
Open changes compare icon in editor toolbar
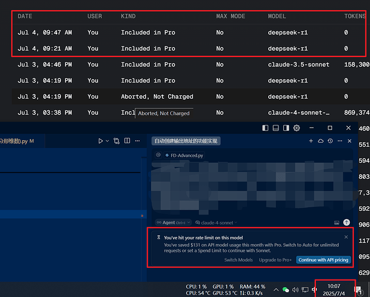coord(117,141)
